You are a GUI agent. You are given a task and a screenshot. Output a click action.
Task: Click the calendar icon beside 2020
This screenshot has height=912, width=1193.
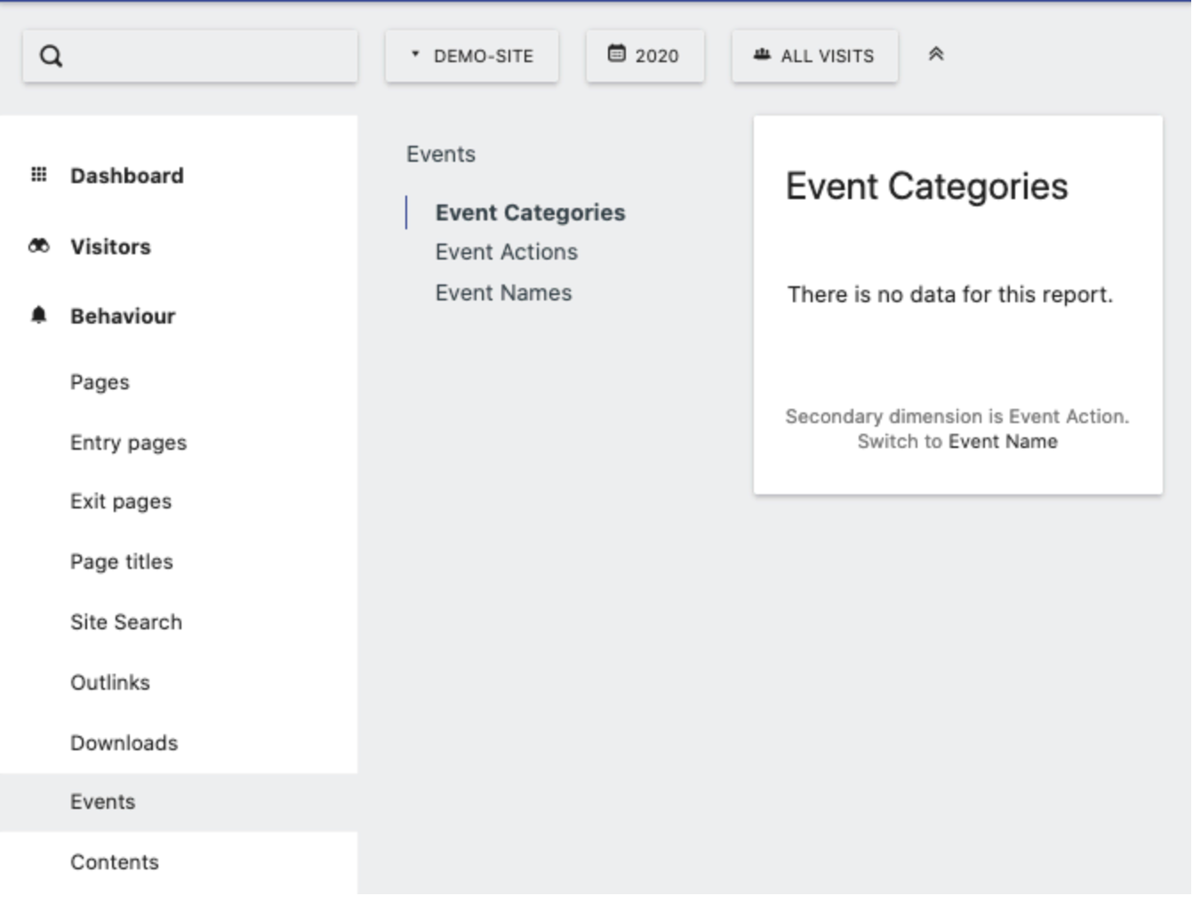[616, 54]
